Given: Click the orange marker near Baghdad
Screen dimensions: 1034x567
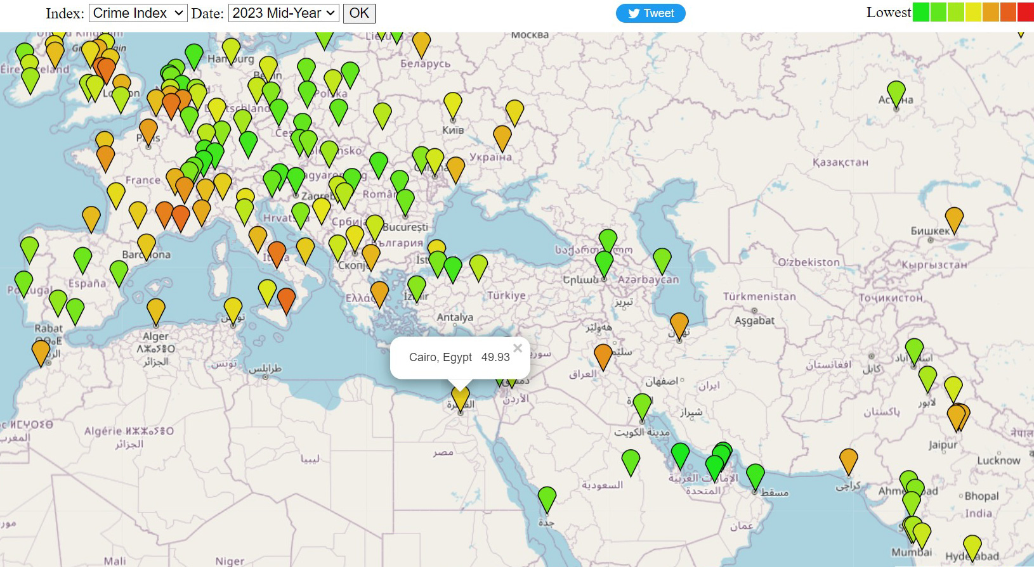Looking at the screenshot, I should [x=603, y=356].
